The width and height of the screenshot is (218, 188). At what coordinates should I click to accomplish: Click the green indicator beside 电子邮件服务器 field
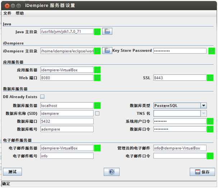point(97,148)
